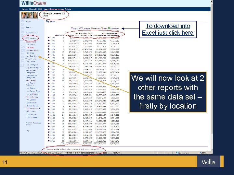Expand the 1989 row
The height and width of the screenshot is (175, 234).
pyautogui.click(x=49, y=78)
